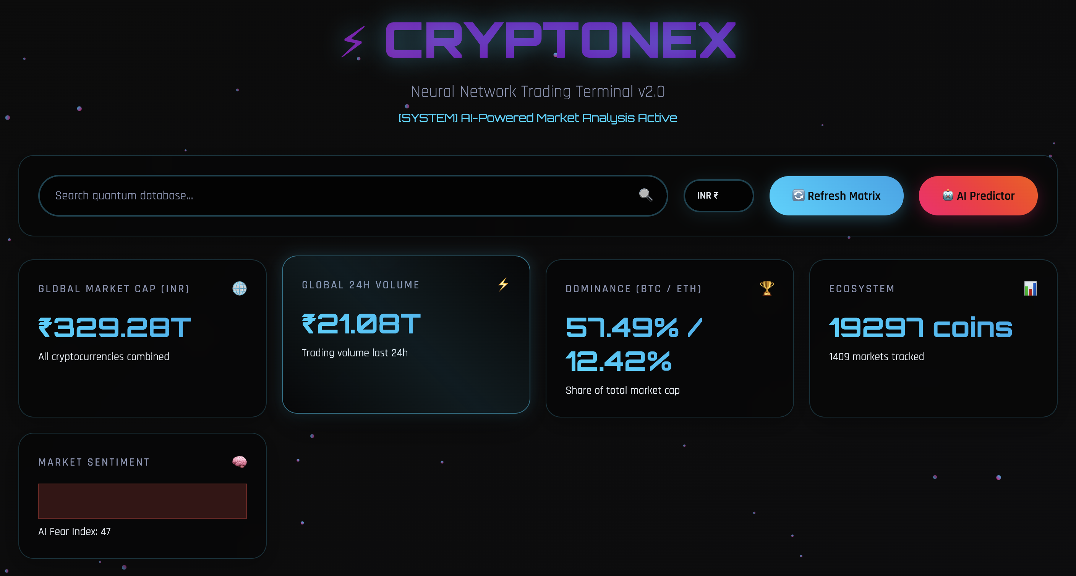Viewport: 1076px width, 576px height.
Task: Click the robot icon inside AI Predictor button
Action: [947, 196]
